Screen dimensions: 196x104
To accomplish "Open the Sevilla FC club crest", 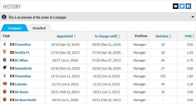I will coord(5,52).
